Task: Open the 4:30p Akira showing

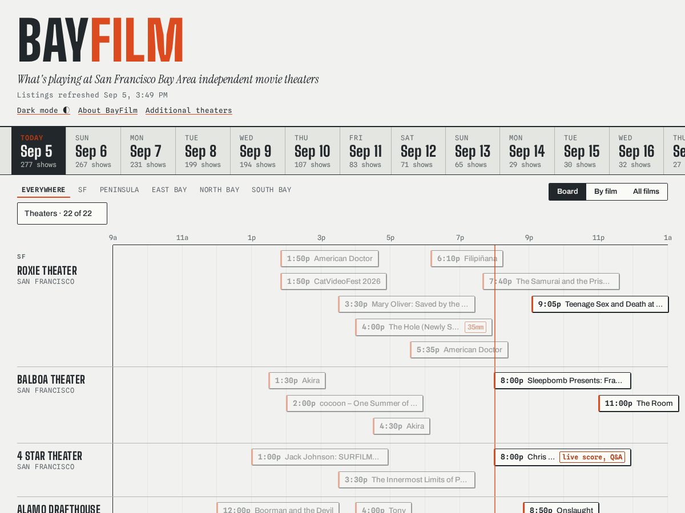Action: click(401, 426)
